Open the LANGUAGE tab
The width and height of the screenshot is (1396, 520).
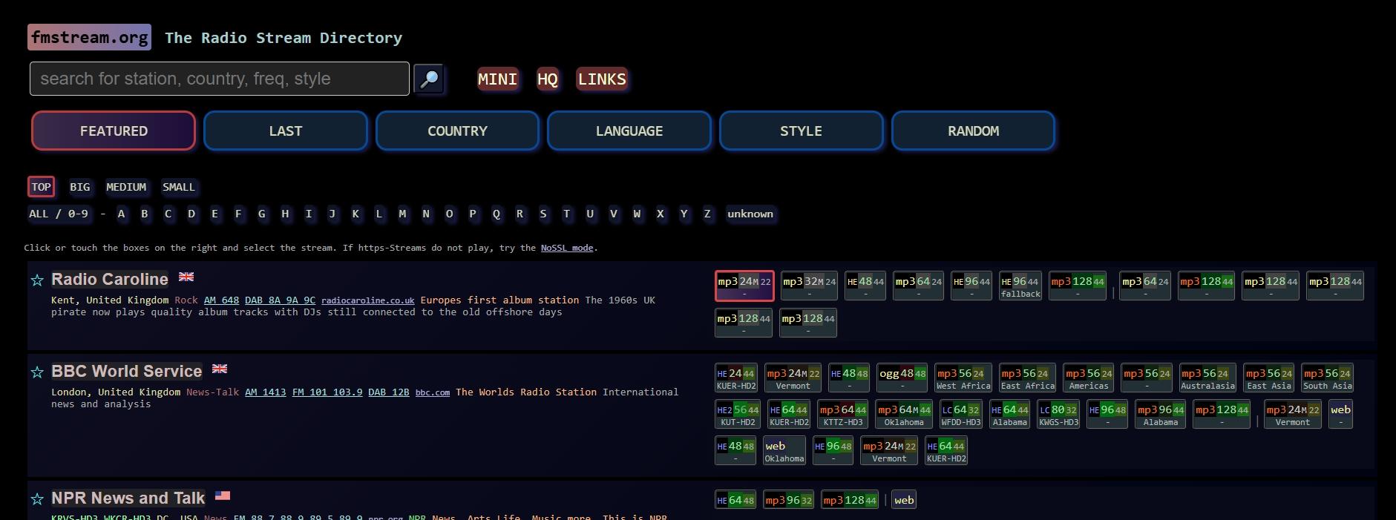coord(629,131)
